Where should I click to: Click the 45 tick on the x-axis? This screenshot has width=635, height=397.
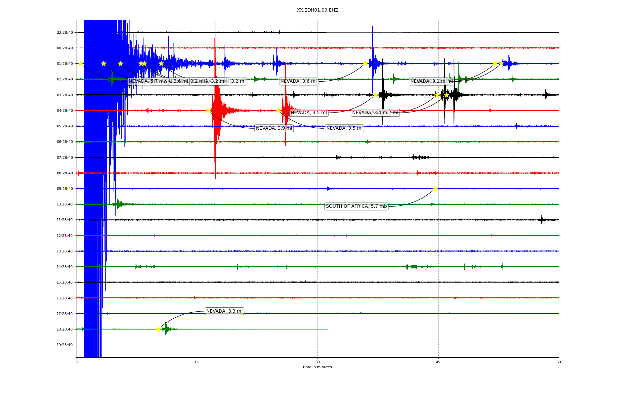438,362
